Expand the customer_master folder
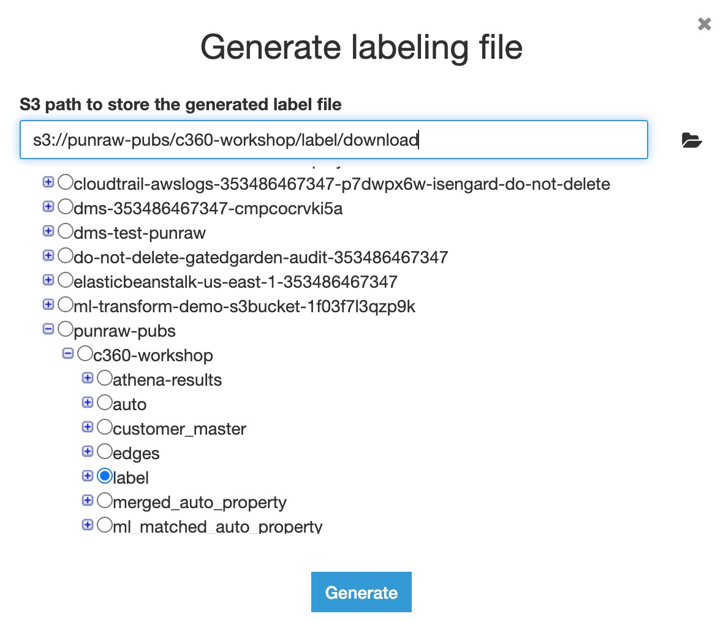 (x=88, y=427)
